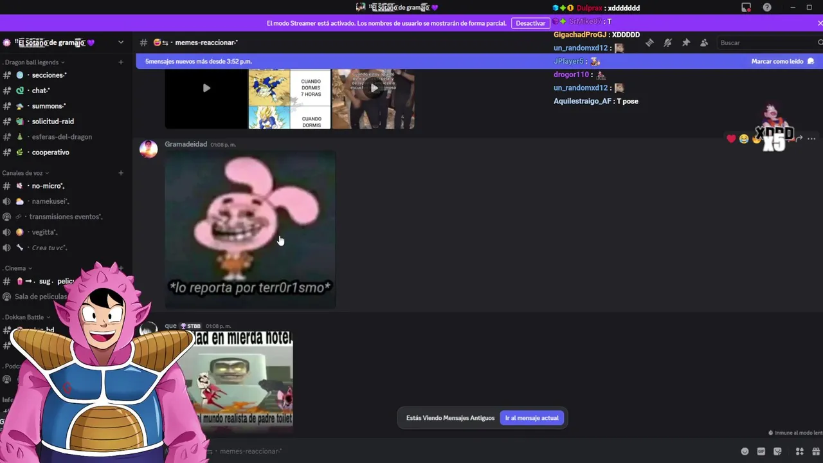
Task: Add channel to Dragon ball legends category
Action: (121, 62)
